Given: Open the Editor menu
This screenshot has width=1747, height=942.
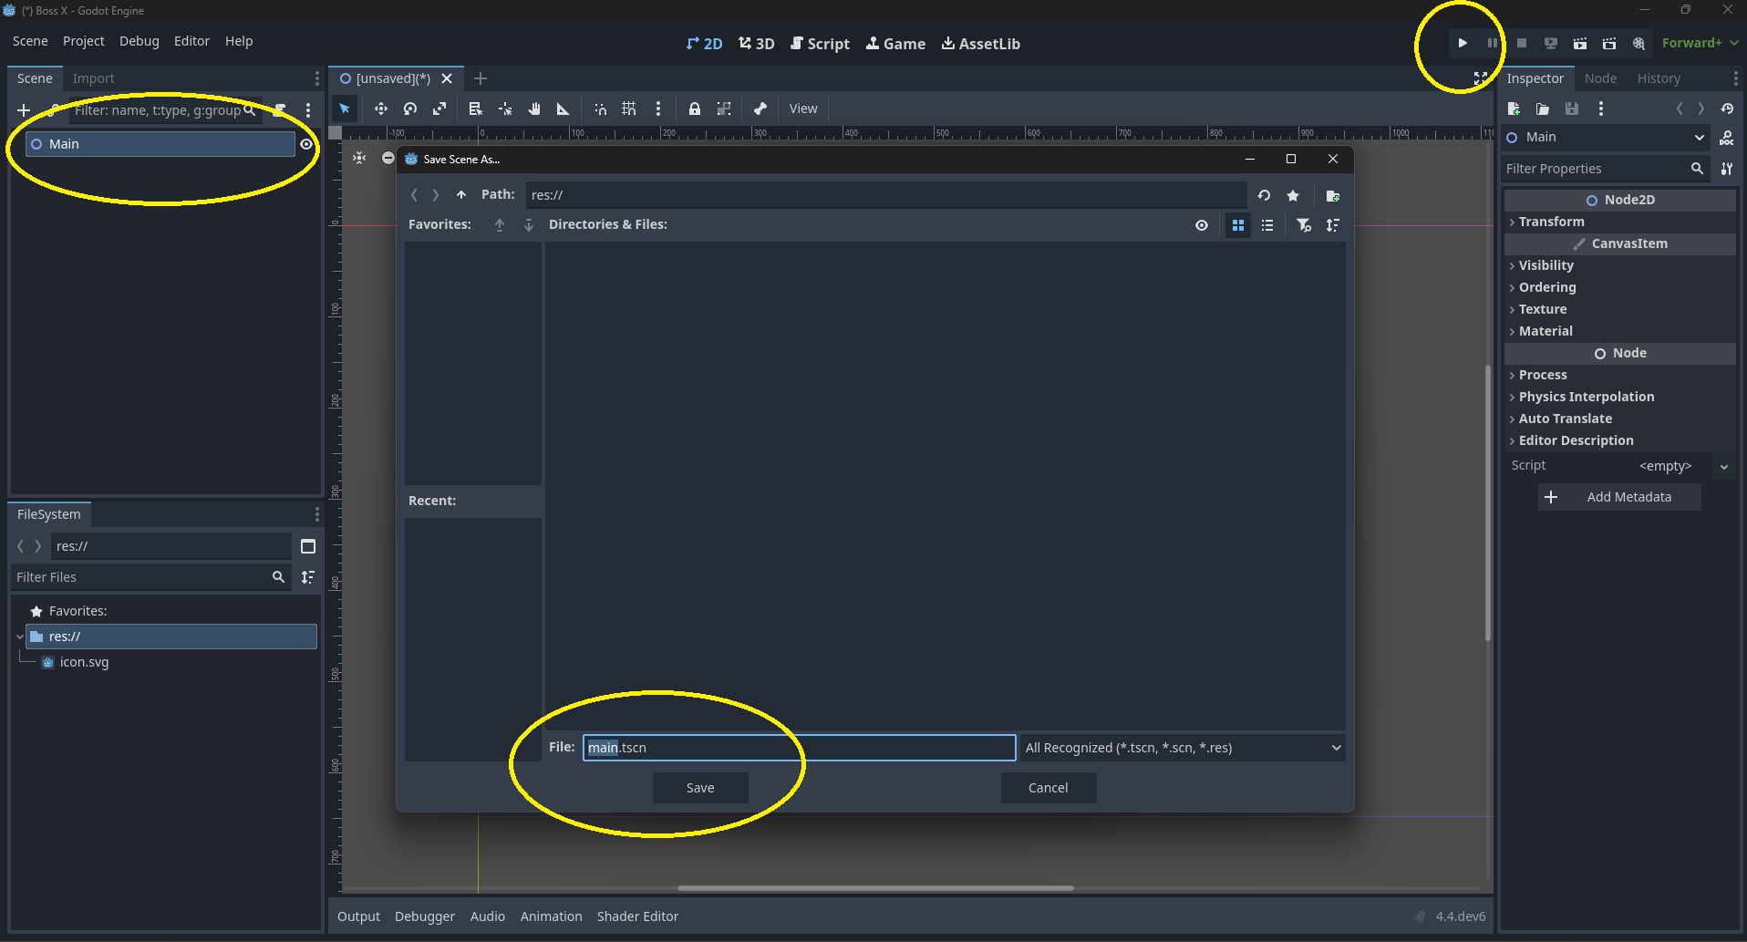Looking at the screenshot, I should click(191, 41).
